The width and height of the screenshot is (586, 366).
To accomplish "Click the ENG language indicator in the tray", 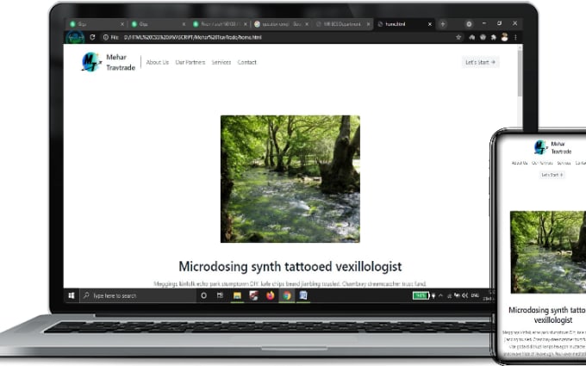I will (475, 295).
